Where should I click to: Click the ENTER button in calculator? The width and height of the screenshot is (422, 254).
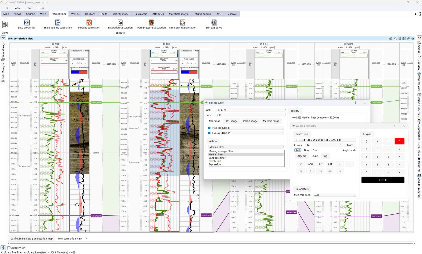click(x=383, y=180)
